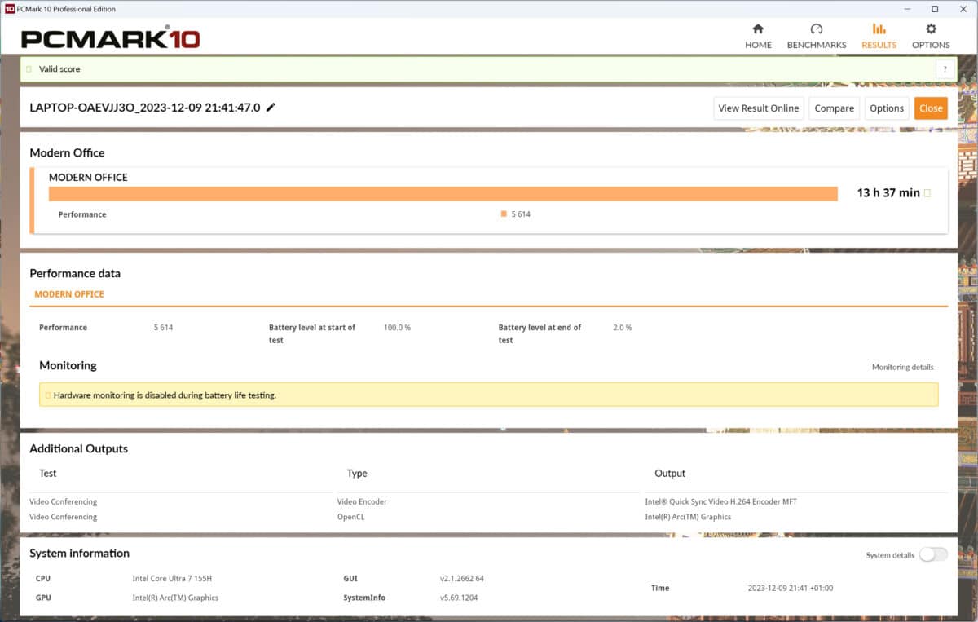Click the result name LAPTOP-OAEVJJ3O title

pos(145,108)
